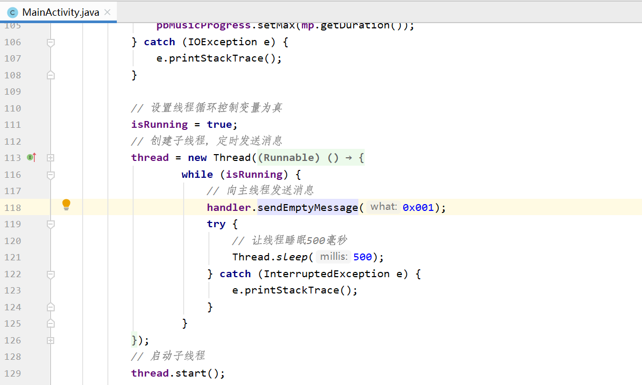Click pbMusicProgress.setMax on line 105

tap(226, 25)
